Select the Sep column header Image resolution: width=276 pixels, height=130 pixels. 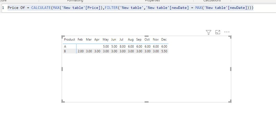(x=139, y=39)
